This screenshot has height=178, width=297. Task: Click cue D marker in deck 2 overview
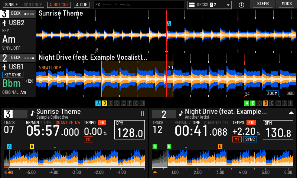click(220, 146)
